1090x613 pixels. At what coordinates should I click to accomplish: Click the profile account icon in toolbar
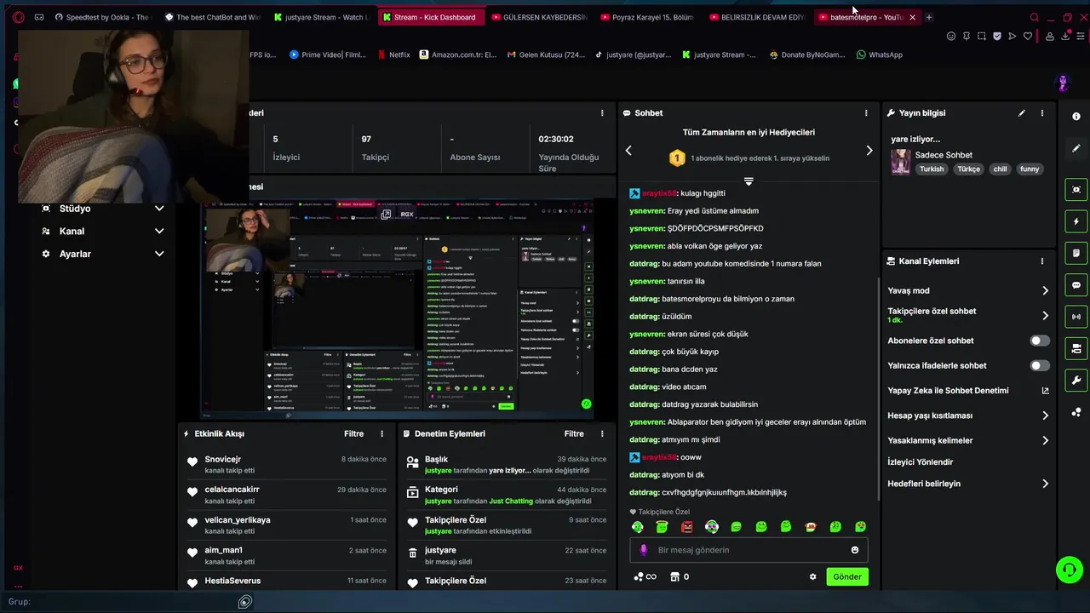pos(1050,36)
